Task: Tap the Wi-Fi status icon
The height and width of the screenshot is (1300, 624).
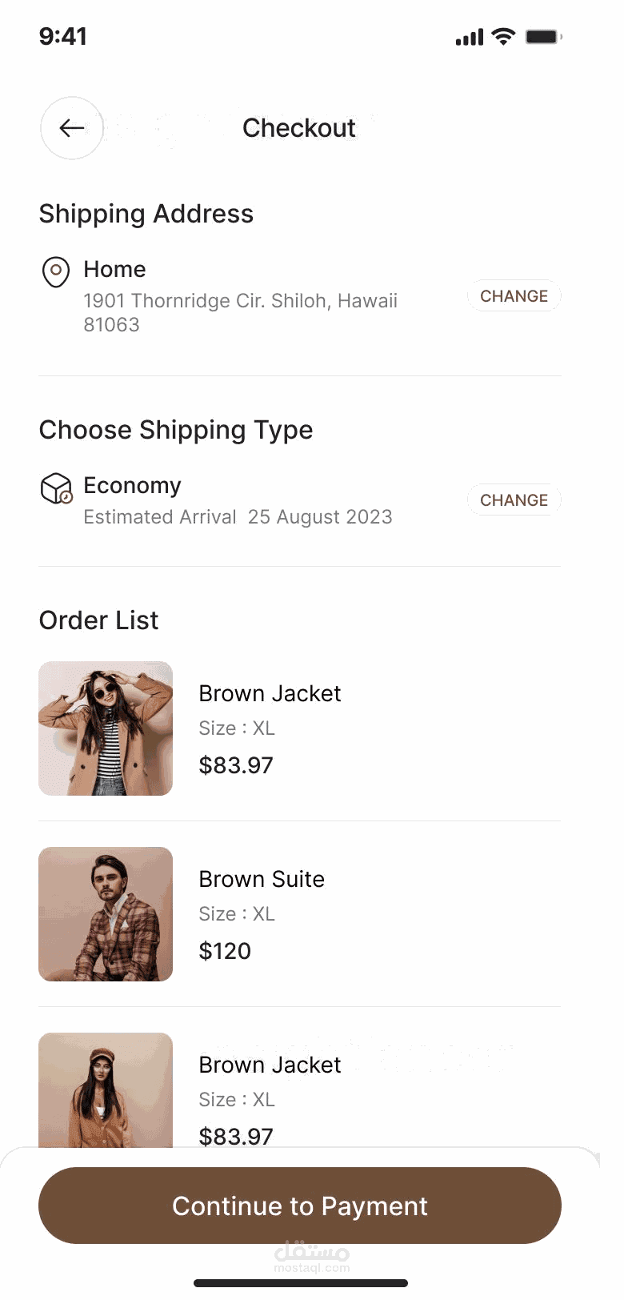Action: coord(503,36)
